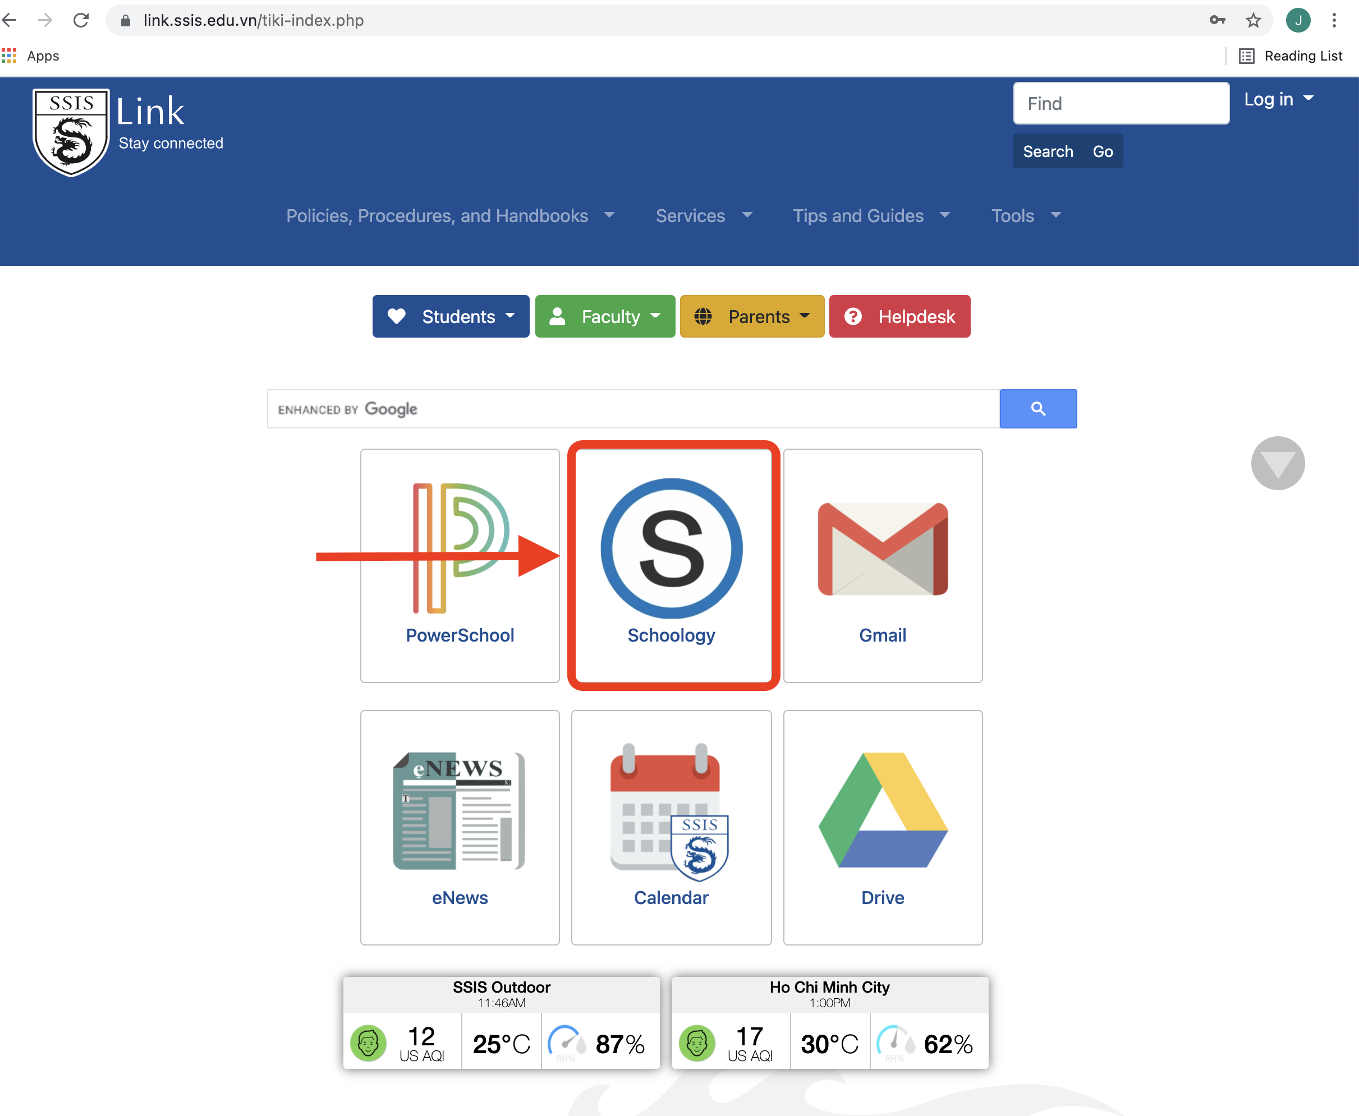Click the SSIS Link shield logo
The height and width of the screenshot is (1116, 1359).
coord(71,132)
